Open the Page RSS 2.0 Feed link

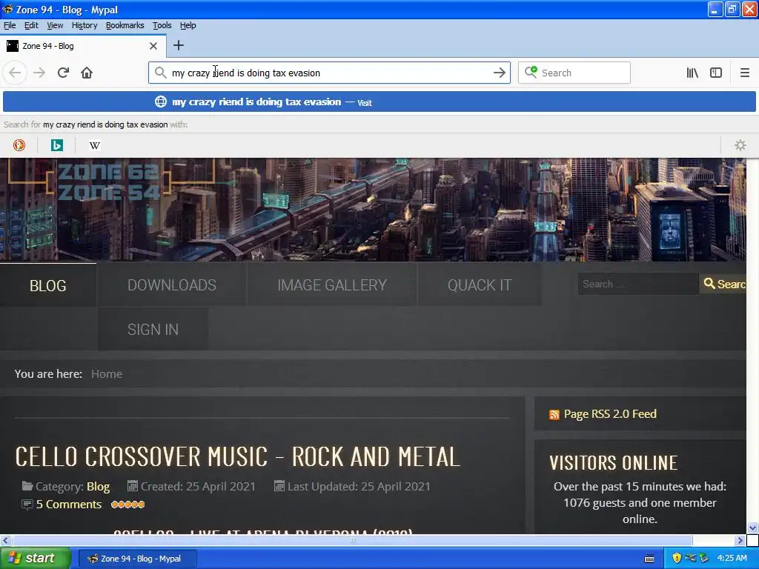pos(610,414)
